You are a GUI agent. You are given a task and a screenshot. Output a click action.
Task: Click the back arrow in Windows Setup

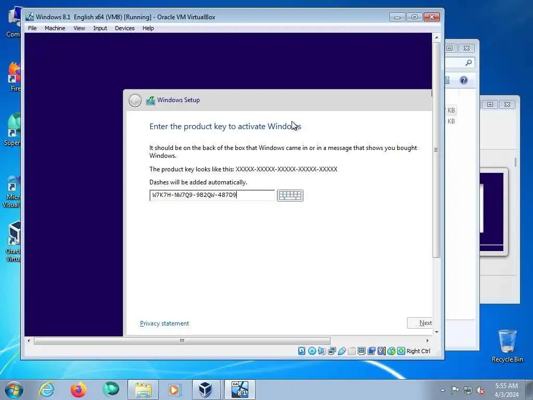135,101
